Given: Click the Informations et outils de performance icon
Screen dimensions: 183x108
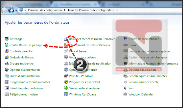Looking at the screenshot, I should [x=126, y=63].
